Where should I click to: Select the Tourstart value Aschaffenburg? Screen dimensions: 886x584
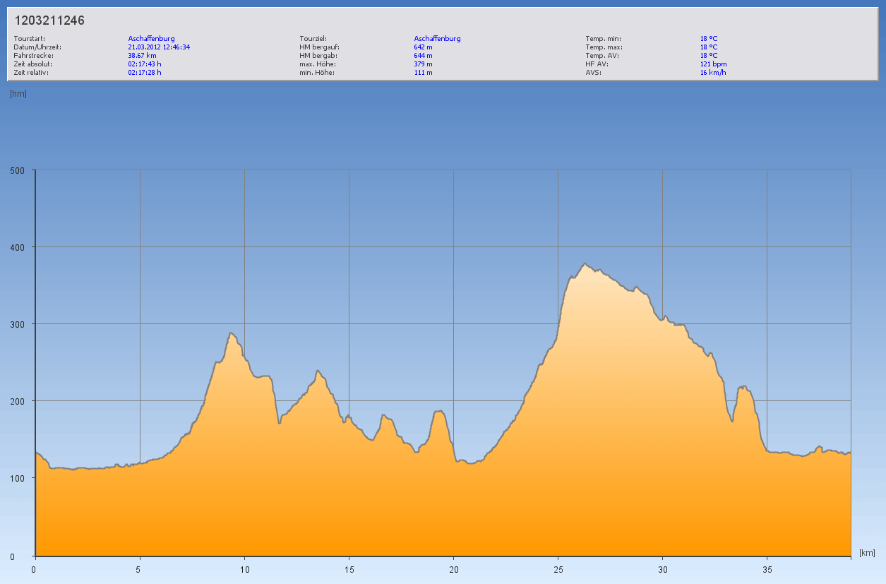(x=151, y=38)
